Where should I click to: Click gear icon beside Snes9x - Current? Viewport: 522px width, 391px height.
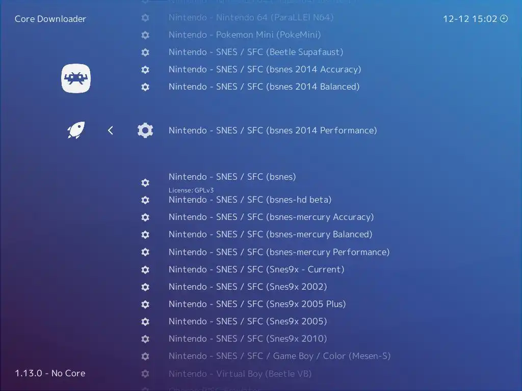click(145, 269)
